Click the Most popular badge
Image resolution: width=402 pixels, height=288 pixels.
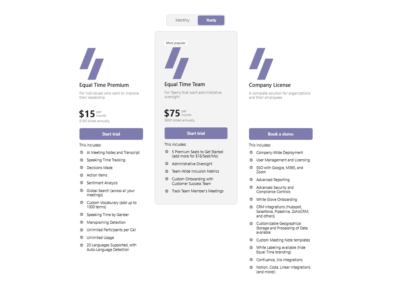tap(176, 43)
